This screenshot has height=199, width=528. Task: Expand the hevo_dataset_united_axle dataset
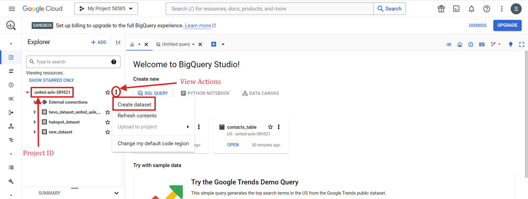point(35,112)
